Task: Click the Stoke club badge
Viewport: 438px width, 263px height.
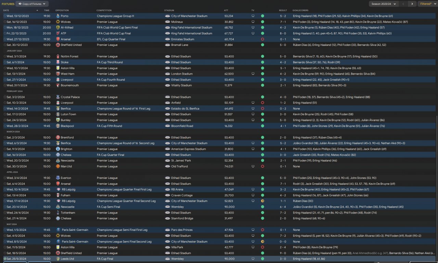Action: pyautogui.click(x=58, y=62)
